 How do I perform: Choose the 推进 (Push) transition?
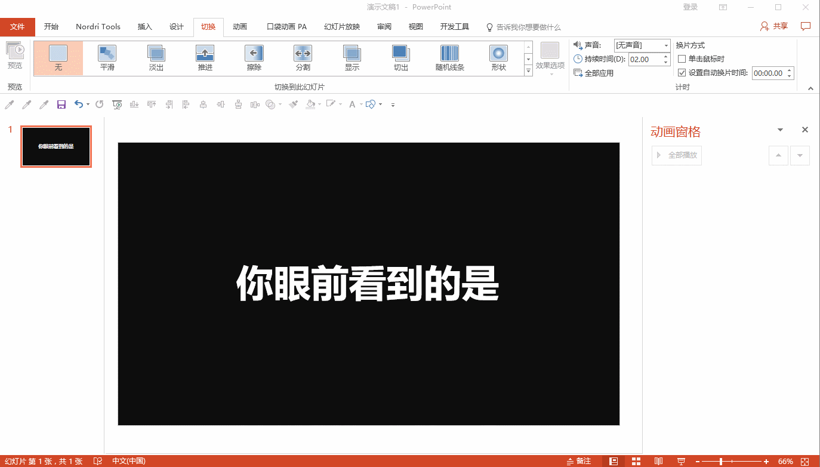pos(205,58)
